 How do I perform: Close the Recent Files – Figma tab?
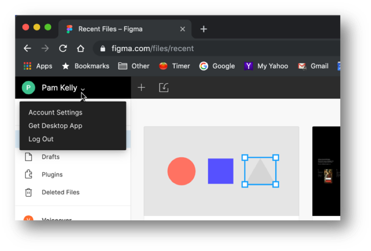point(183,29)
